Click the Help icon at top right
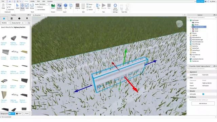The height and width of the screenshot is (122, 217). [x=205, y=1]
